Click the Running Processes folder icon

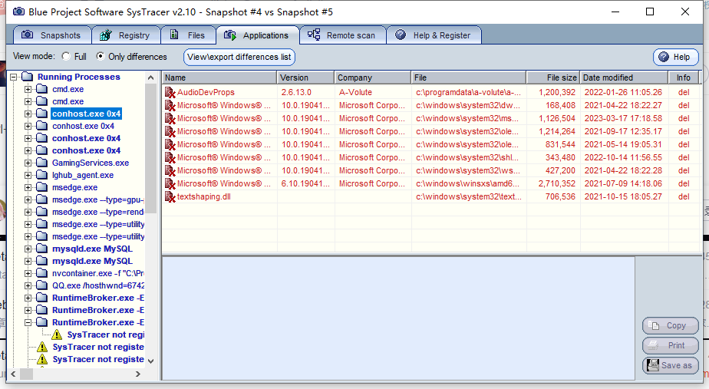(27, 77)
